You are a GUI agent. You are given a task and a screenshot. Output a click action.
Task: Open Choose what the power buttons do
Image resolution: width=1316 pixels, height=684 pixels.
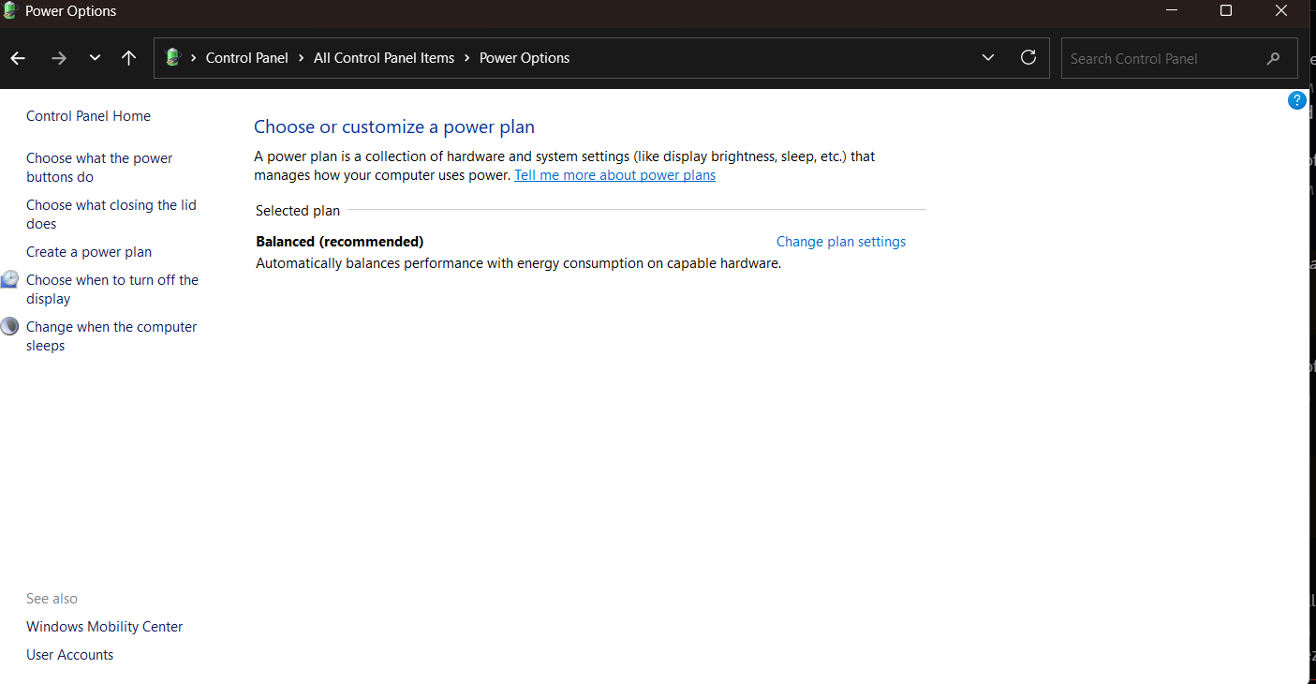[x=99, y=168]
